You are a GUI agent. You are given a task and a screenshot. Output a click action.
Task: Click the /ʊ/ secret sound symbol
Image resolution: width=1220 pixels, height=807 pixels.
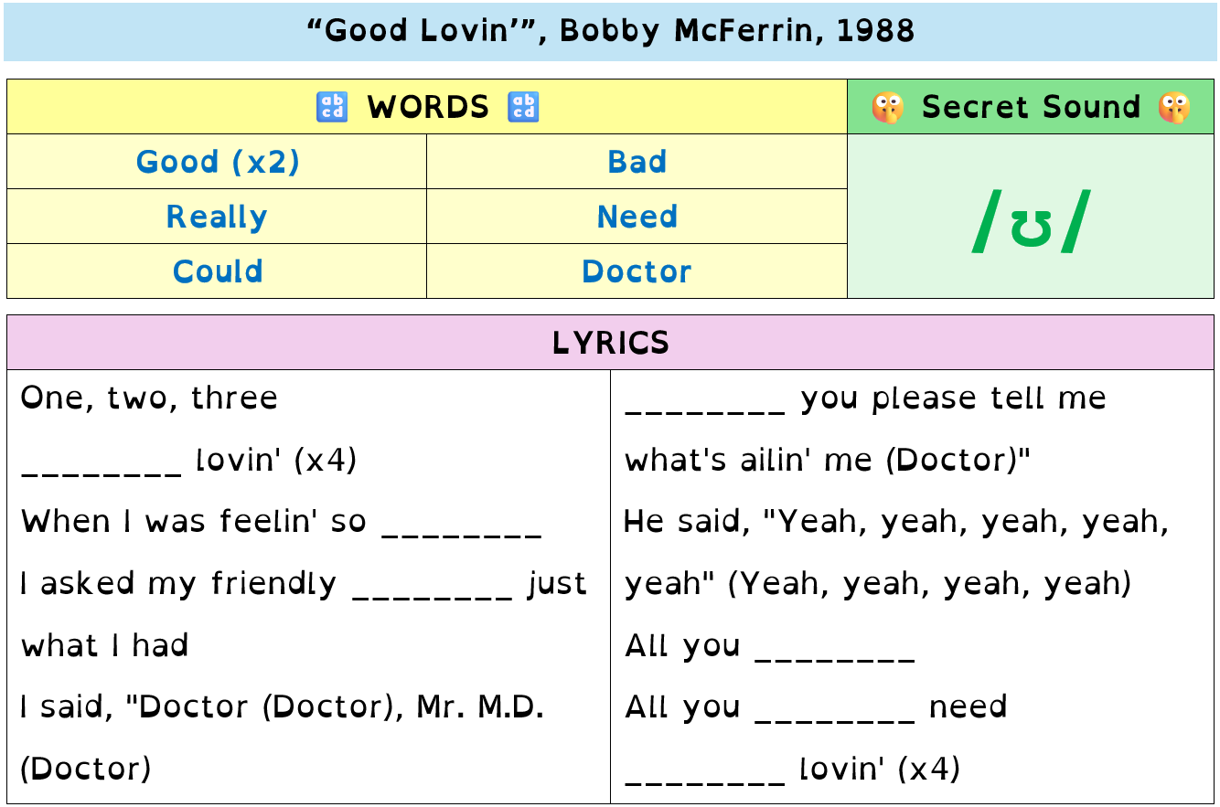[1031, 220]
